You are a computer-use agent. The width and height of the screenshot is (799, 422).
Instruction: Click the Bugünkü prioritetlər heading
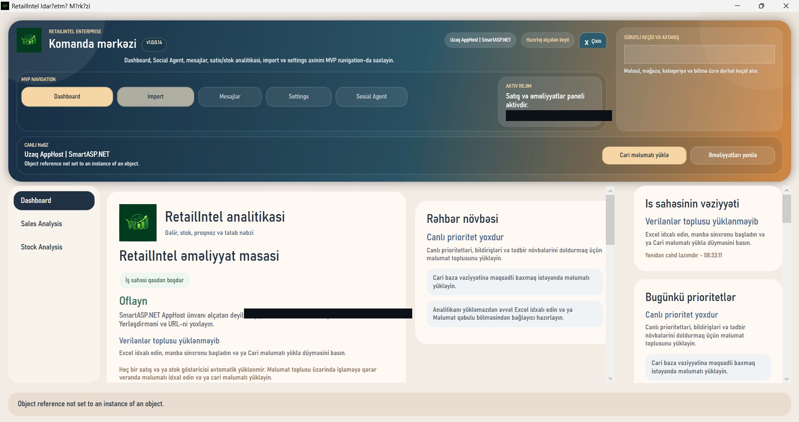coord(690,297)
